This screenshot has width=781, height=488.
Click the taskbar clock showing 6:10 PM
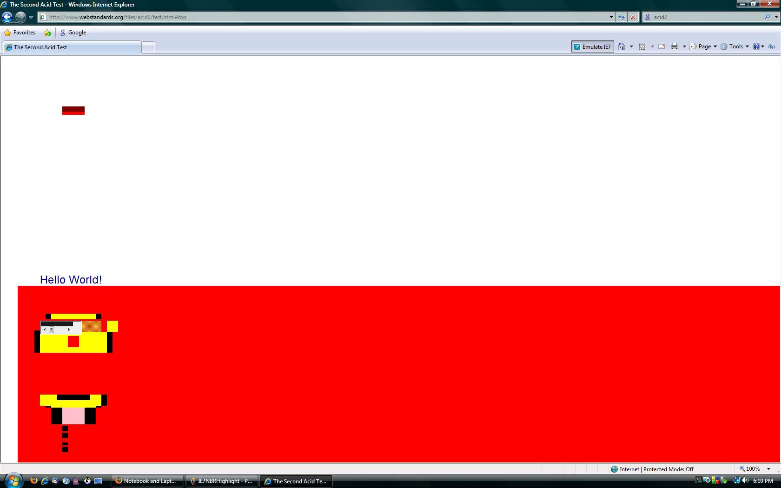763,481
